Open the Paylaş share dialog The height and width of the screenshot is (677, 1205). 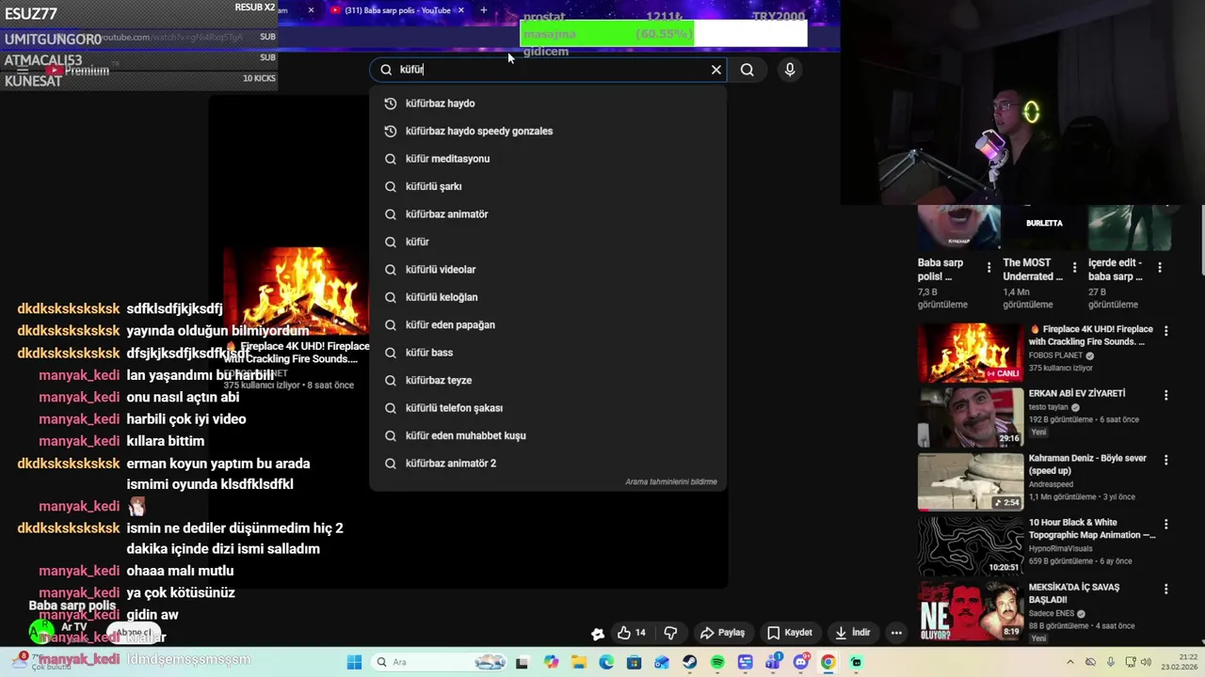click(722, 633)
